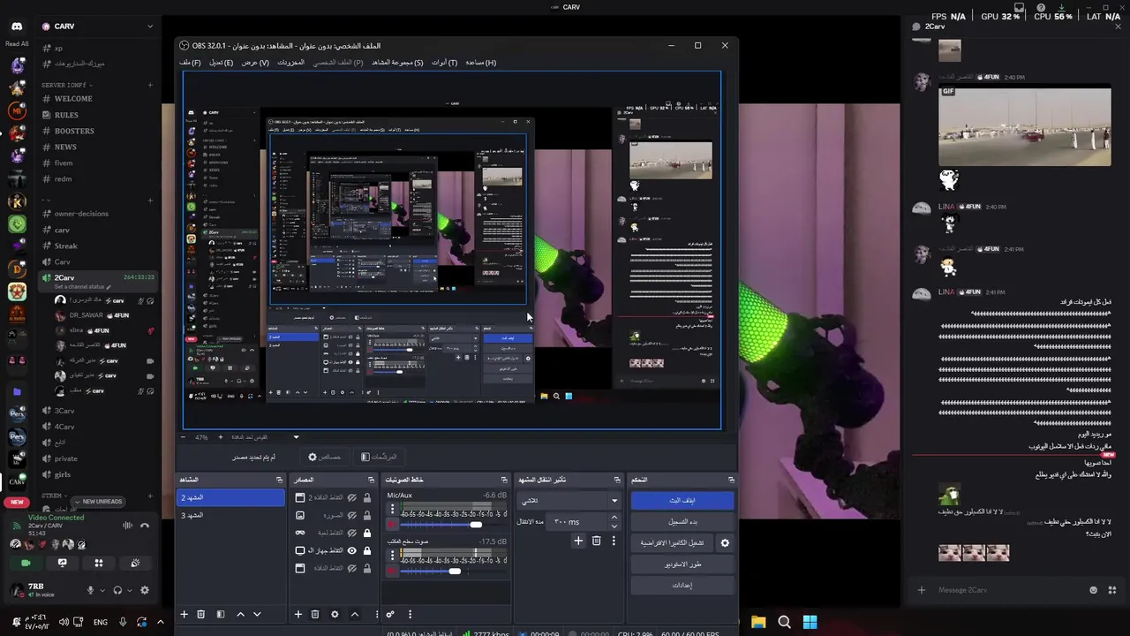
Task: Move scene up in scenes list
Action: [x=240, y=614]
